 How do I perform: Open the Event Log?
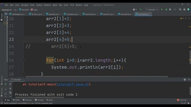point(181,100)
